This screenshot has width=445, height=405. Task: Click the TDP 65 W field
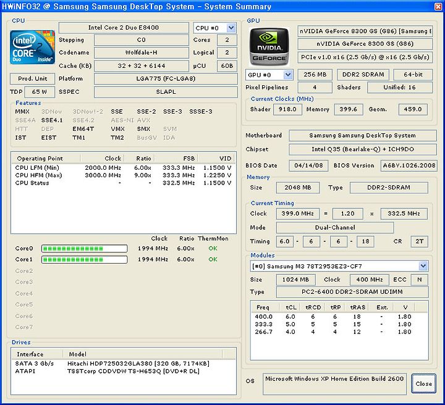click(x=40, y=92)
